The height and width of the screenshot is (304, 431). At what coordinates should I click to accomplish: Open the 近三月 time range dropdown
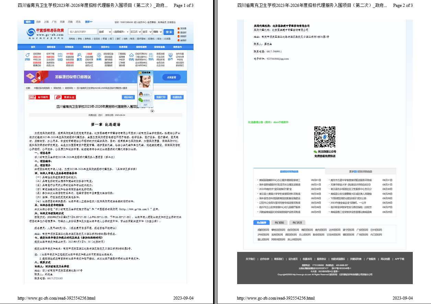pyautogui.click(x=136, y=32)
